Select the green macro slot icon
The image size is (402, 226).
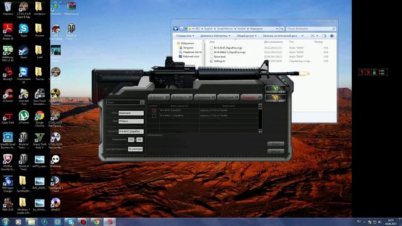pyautogui.click(x=275, y=90)
